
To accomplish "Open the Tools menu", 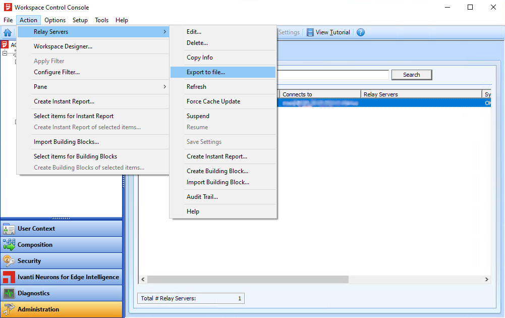I will click(101, 20).
